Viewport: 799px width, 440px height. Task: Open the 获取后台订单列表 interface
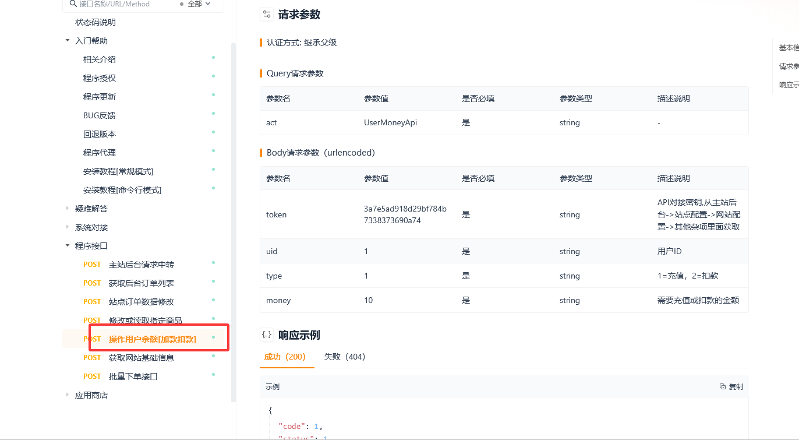click(x=142, y=283)
